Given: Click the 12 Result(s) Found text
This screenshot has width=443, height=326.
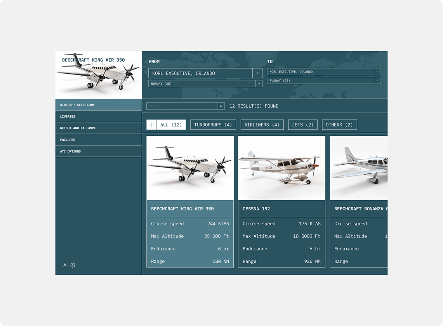Looking at the screenshot, I should tap(254, 106).
